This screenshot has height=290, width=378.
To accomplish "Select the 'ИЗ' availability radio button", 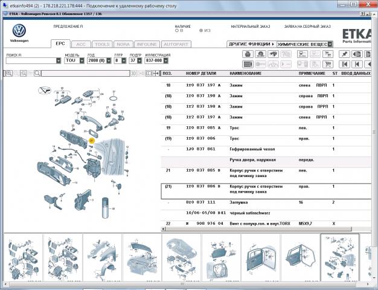I will pyautogui.click(x=201, y=31).
